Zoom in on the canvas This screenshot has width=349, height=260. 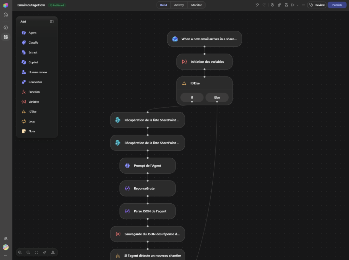[x=20, y=252]
